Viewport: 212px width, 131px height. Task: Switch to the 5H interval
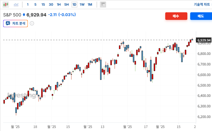(x=67, y=5)
